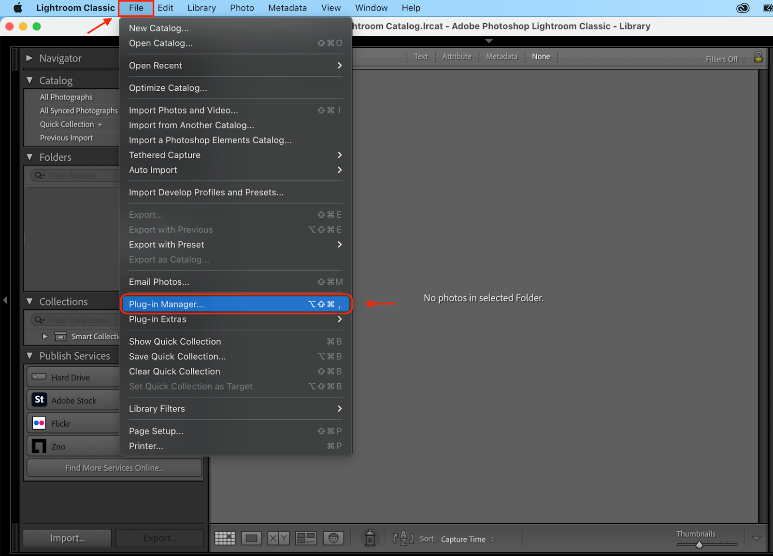Click the Filter Folders search icon
This screenshot has height=556, width=773.
tap(40, 176)
